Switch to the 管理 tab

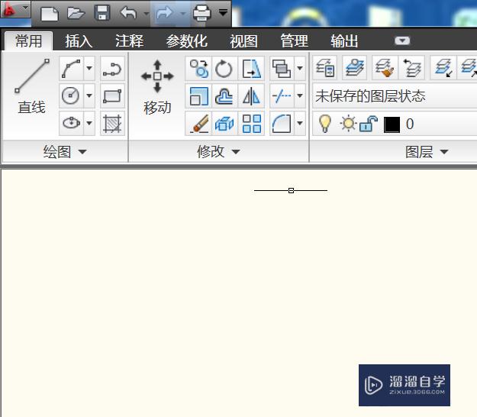[x=294, y=41]
